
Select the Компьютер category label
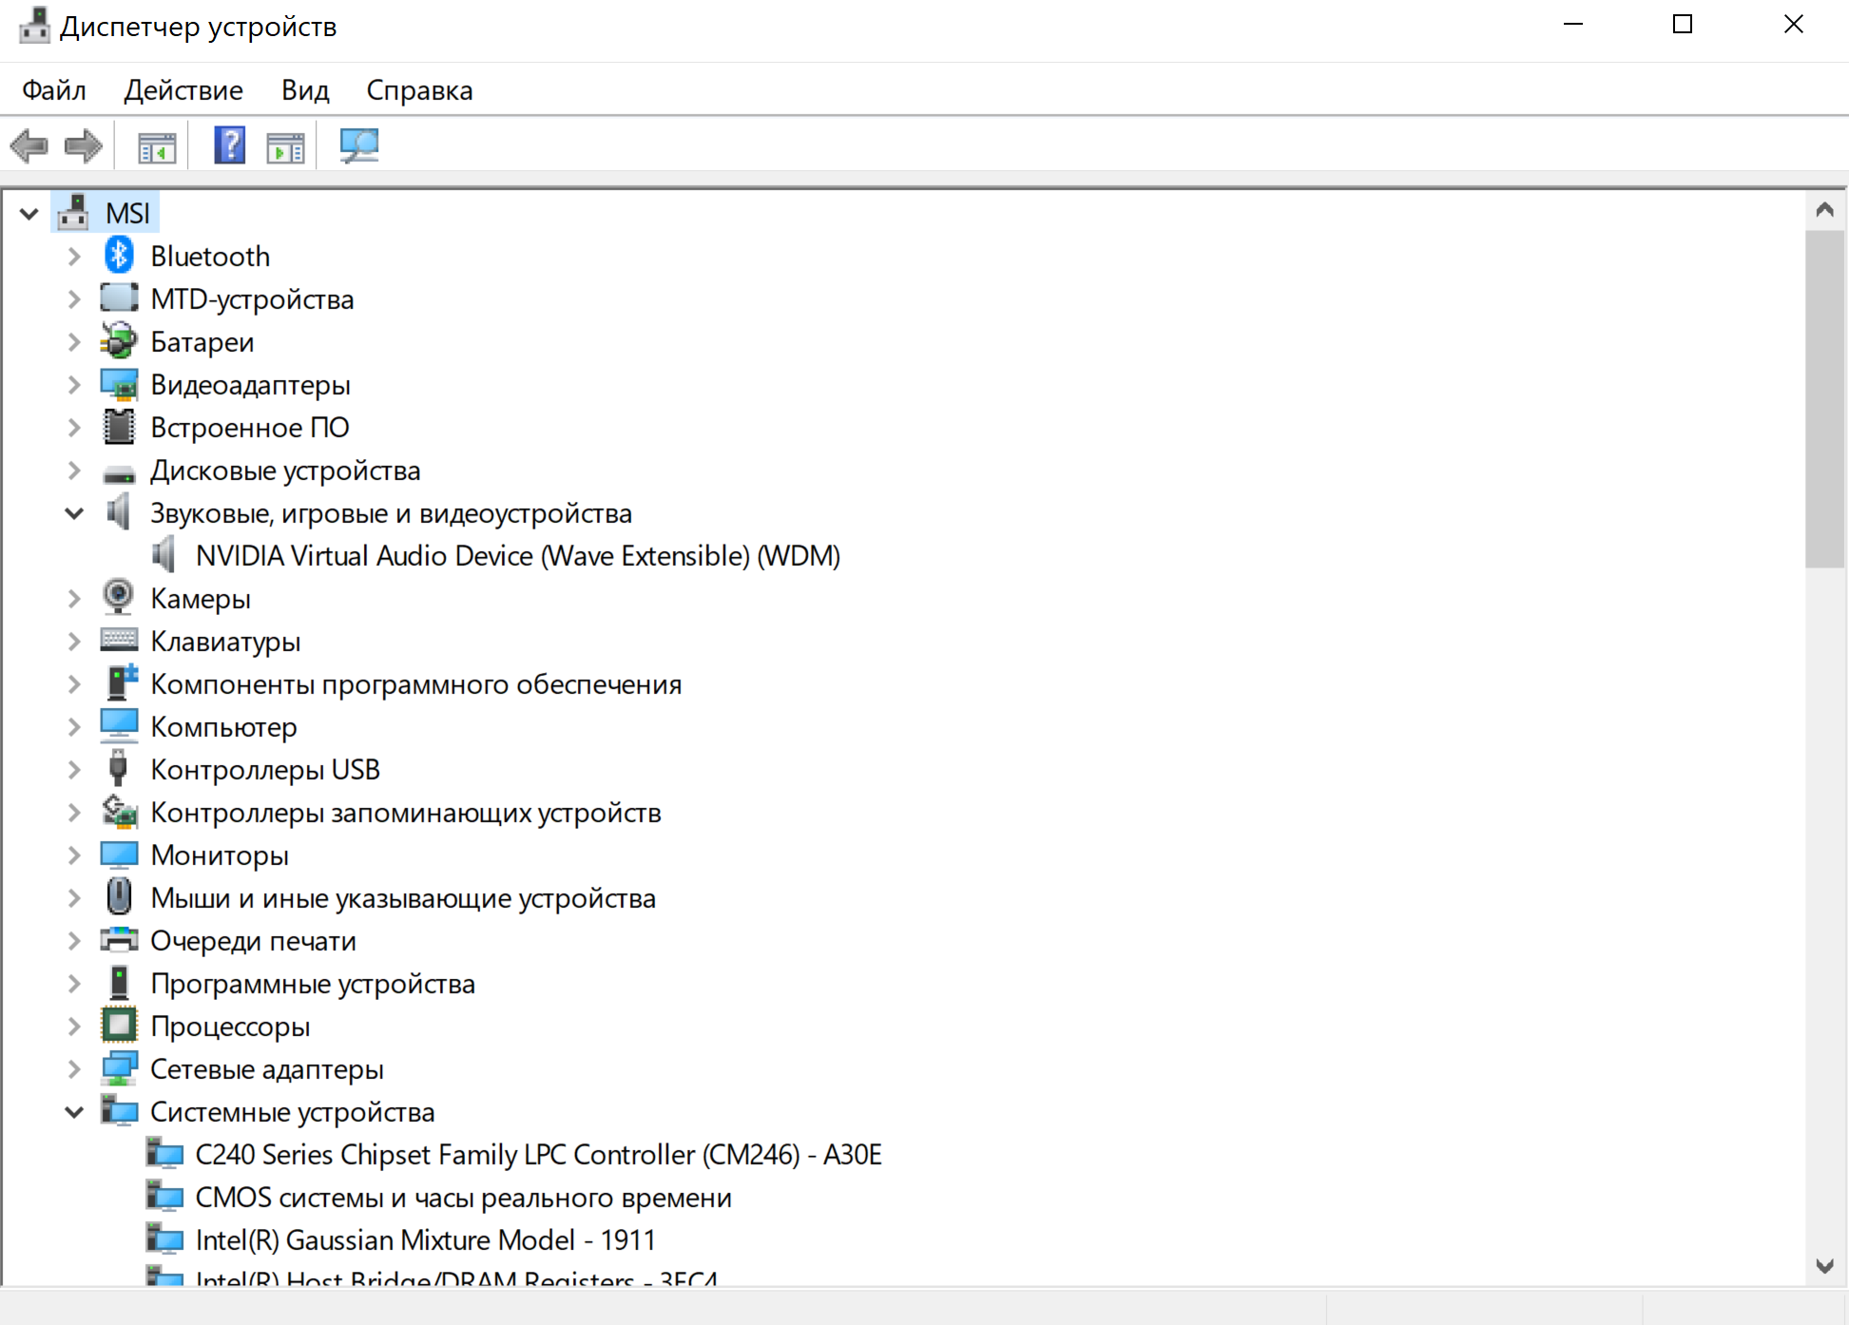224,727
